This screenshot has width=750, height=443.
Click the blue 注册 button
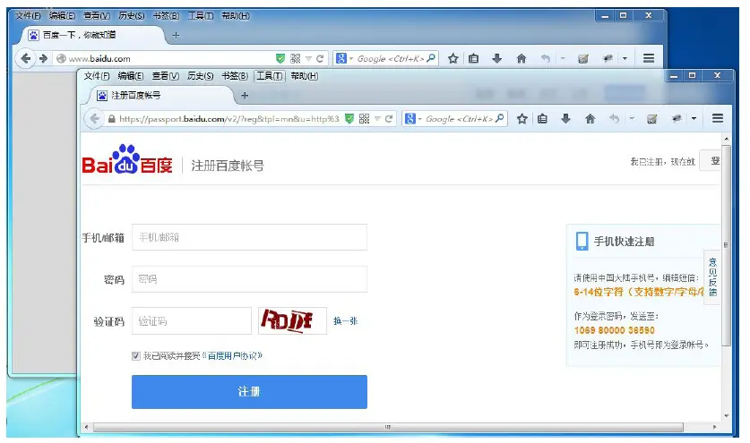(249, 391)
